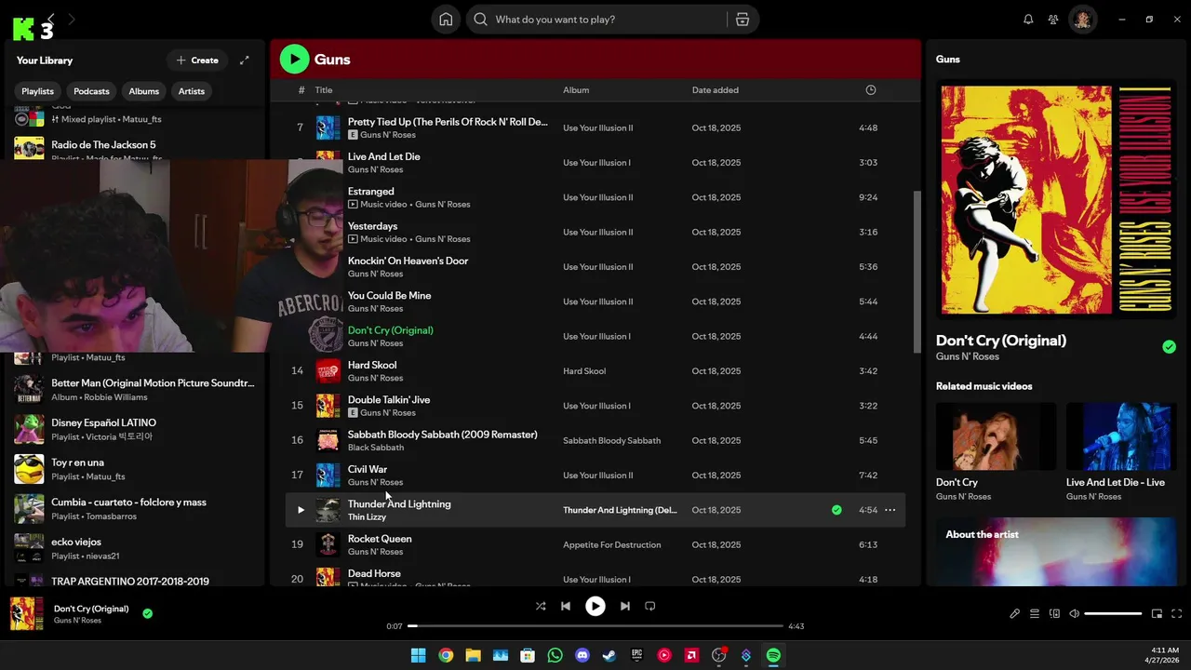
Task: Play the Guns playlist green button
Action: tap(294, 60)
